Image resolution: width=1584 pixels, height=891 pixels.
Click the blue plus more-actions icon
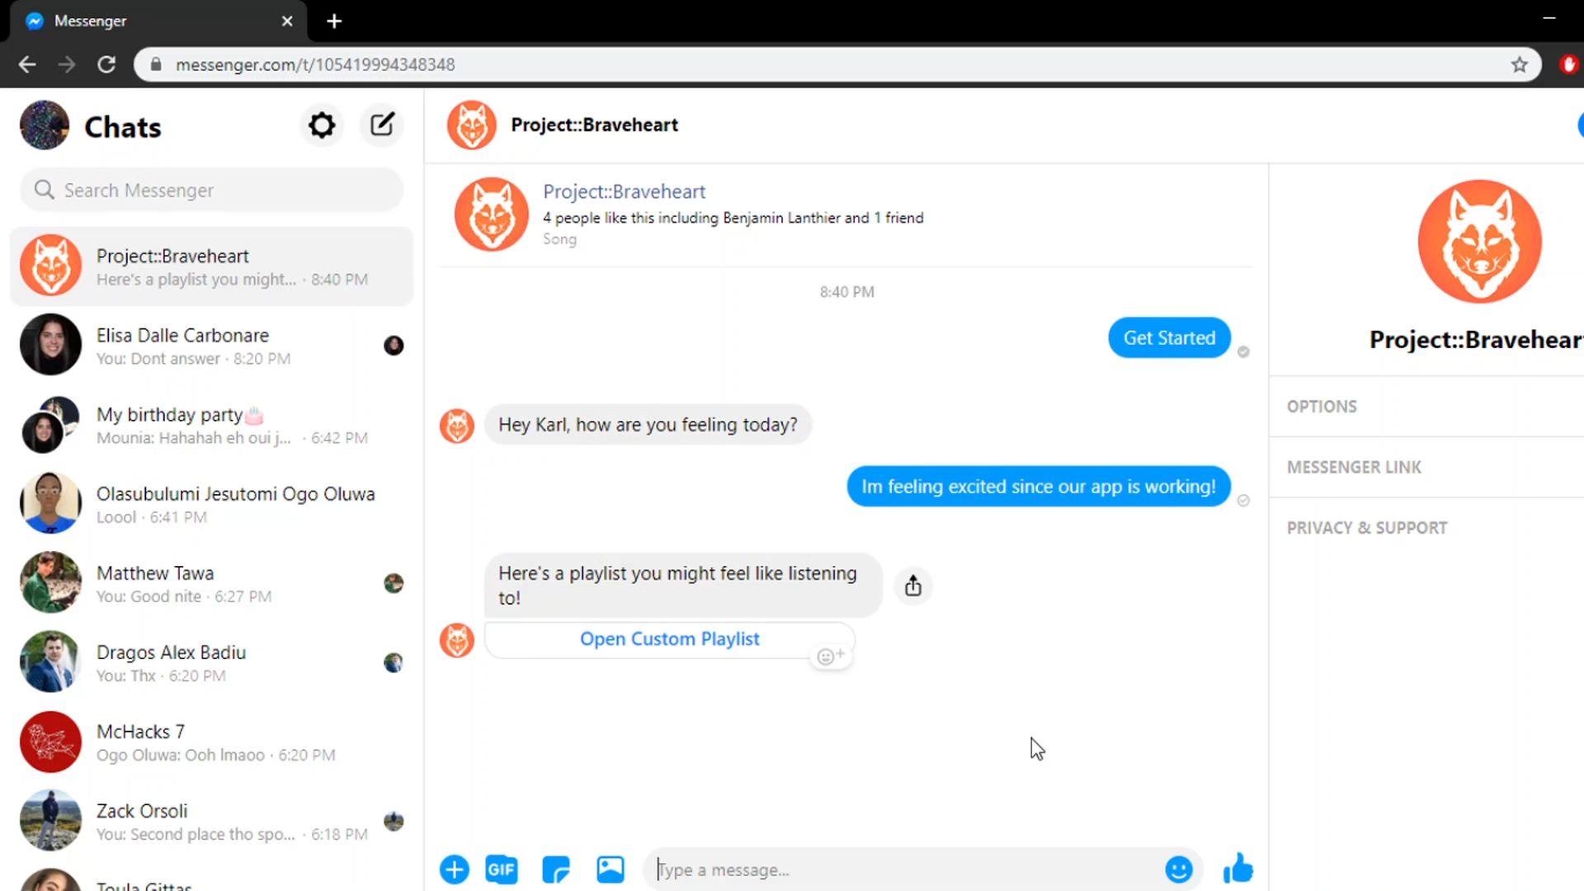click(454, 870)
